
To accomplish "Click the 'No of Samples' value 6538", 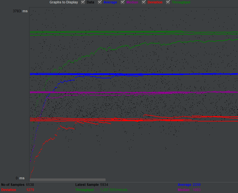I will [x=30, y=185].
